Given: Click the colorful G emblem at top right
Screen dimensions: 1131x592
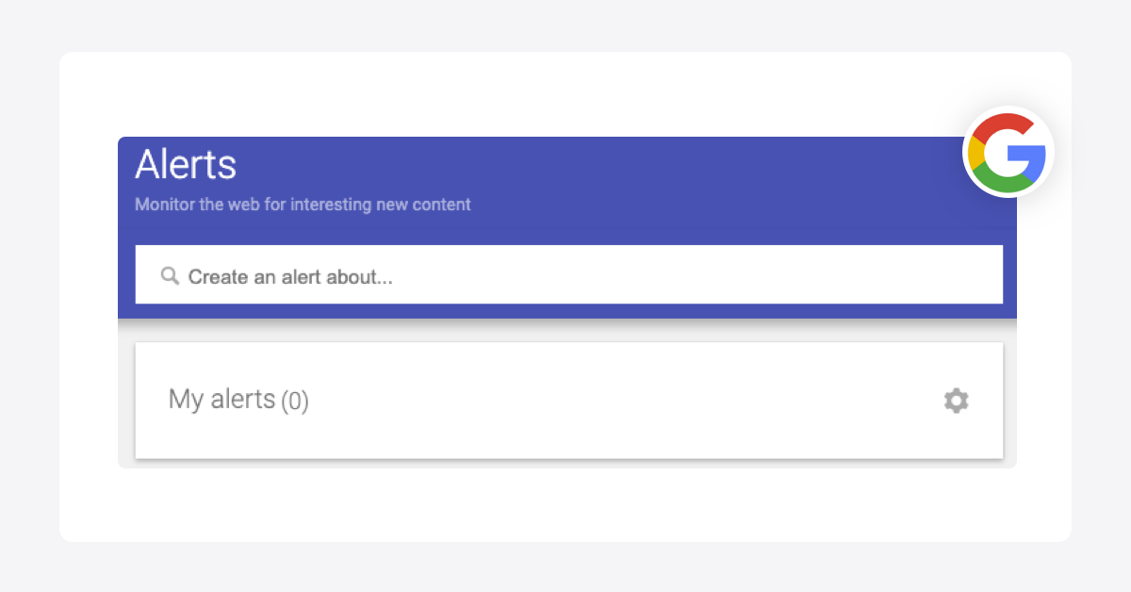Looking at the screenshot, I should tap(1007, 152).
